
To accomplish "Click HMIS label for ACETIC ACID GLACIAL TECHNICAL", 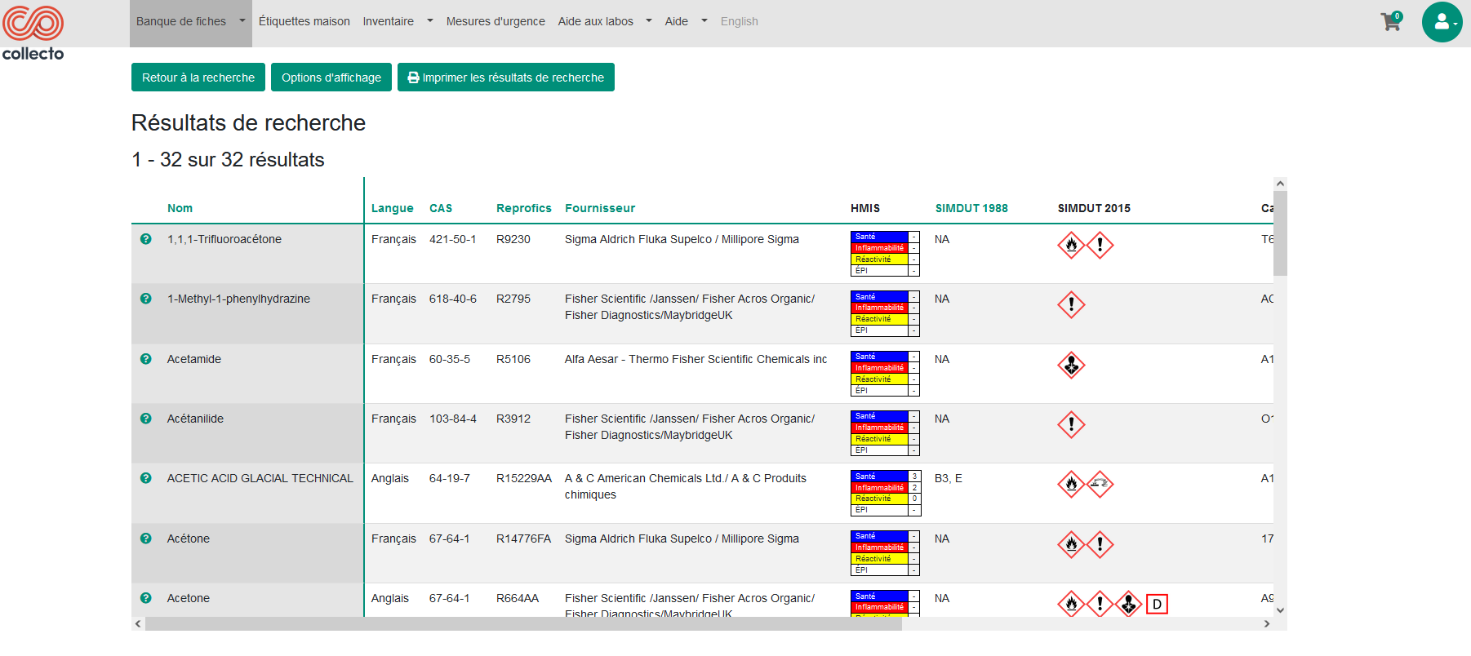I will point(885,493).
